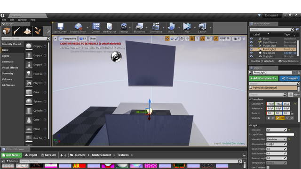Set Mobility to Movable
Image resolution: width=301 pixels, height=169 pixels.
click(x=290, y=118)
